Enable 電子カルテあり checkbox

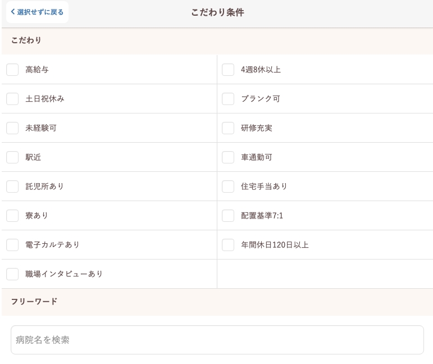tap(12, 245)
